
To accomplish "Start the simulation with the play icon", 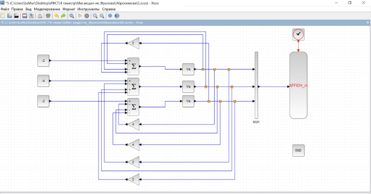I will click(80, 16).
